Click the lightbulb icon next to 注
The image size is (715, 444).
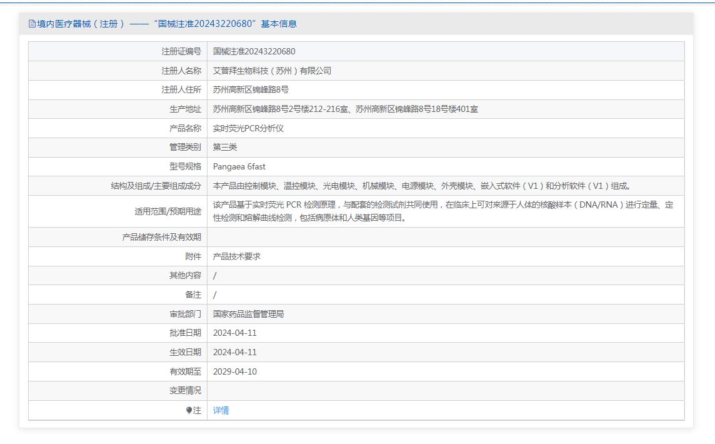pyautogui.click(x=189, y=410)
